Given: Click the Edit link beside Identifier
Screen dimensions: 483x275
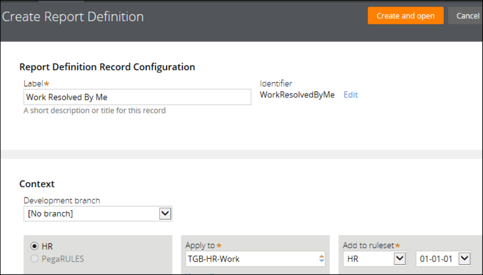Looking at the screenshot, I should pyautogui.click(x=351, y=95).
